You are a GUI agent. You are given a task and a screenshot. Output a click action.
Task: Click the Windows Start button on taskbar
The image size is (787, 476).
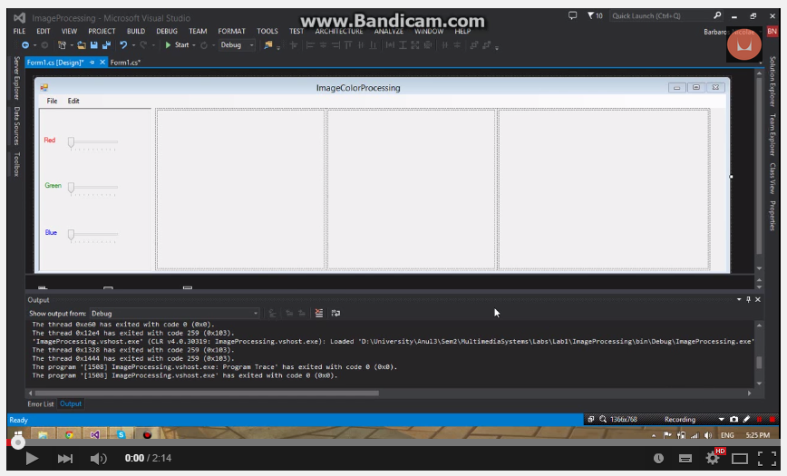click(x=18, y=434)
